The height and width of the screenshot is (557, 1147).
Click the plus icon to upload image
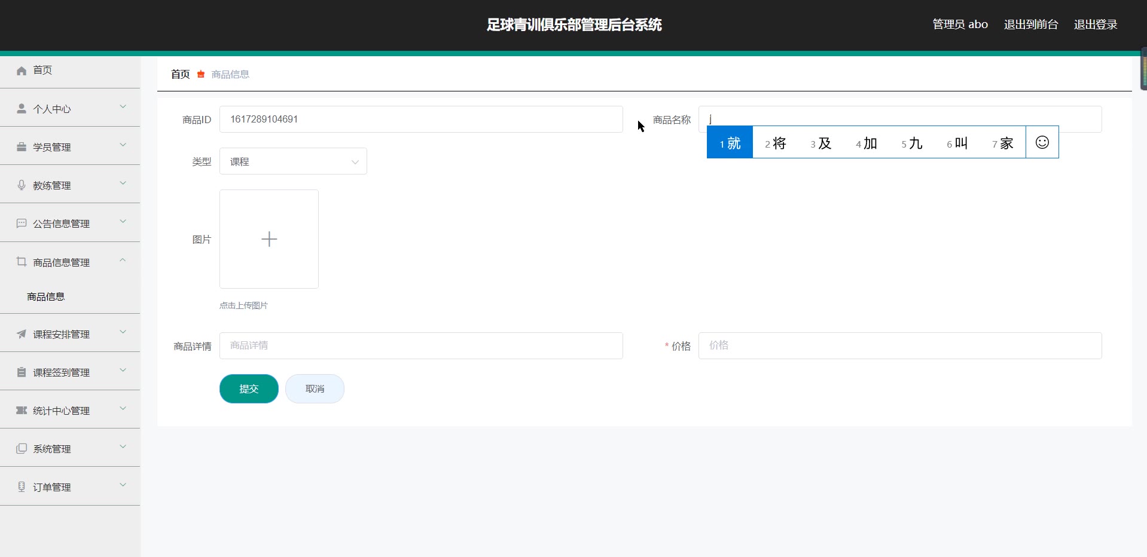click(269, 239)
